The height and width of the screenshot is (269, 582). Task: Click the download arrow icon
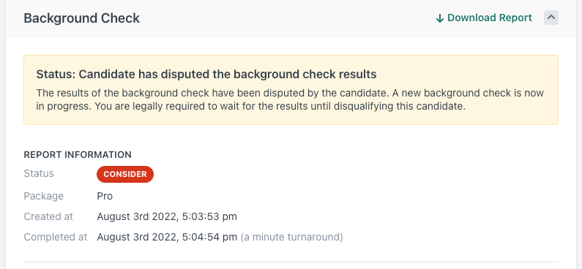tap(440, 18)
